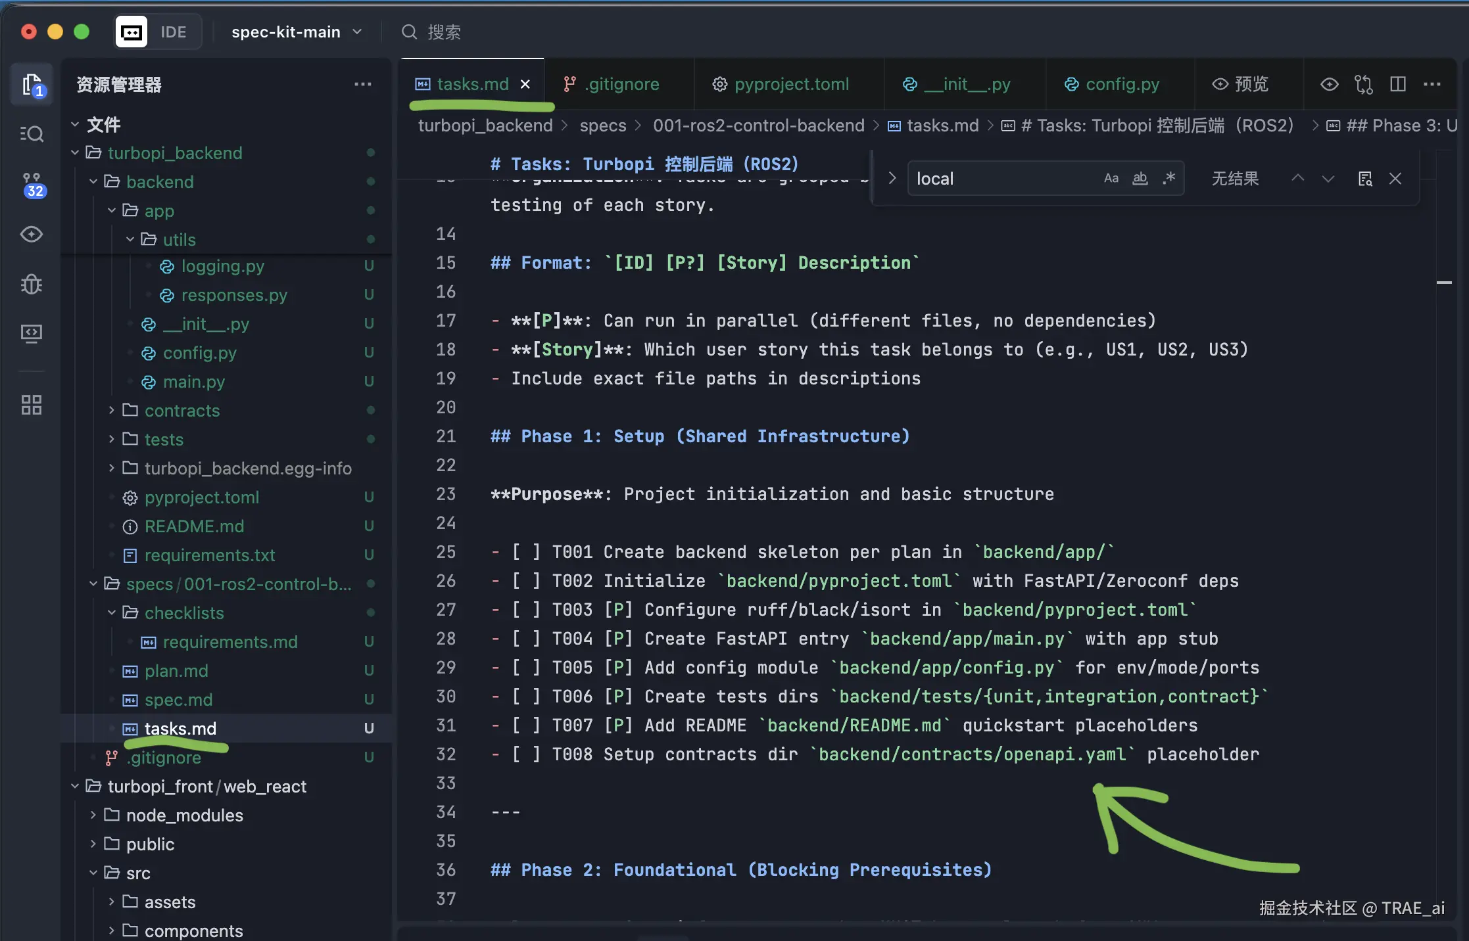Open Source Control view with 32 badge
The image size is (1469, 941).
(32, 185)
